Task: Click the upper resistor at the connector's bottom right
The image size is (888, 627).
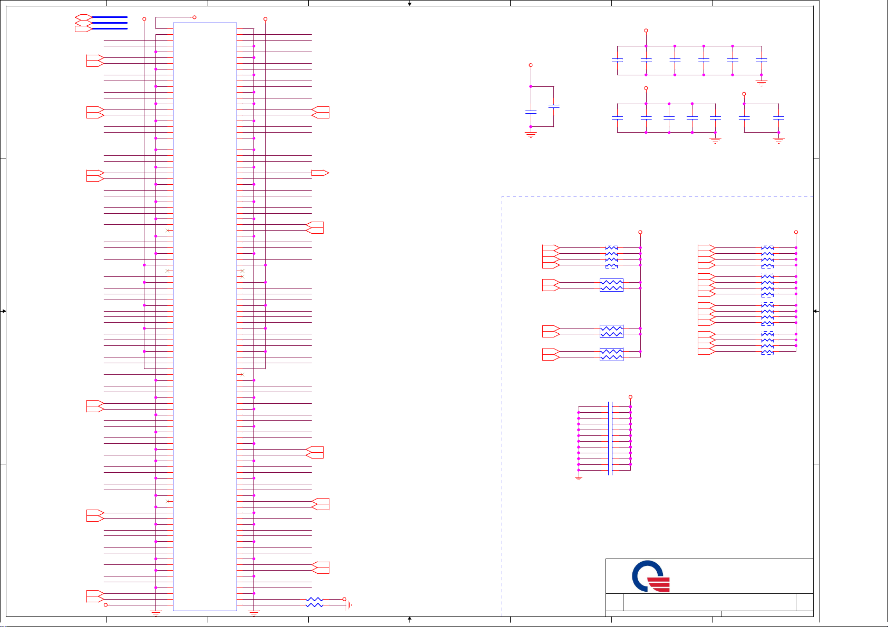Action: (x=315, y=599)
